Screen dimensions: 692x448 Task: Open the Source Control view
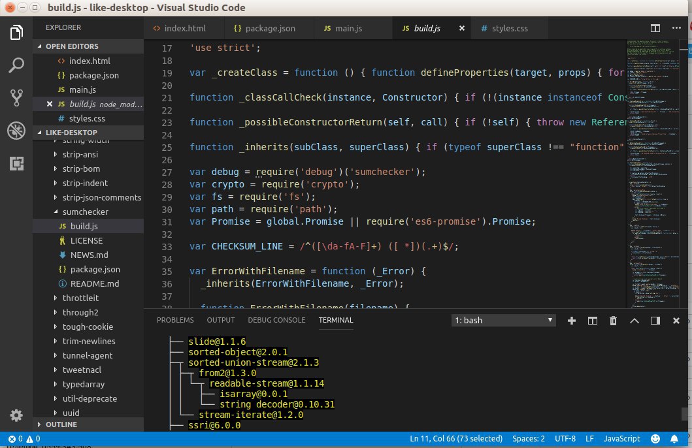click(x=17, y=98)
